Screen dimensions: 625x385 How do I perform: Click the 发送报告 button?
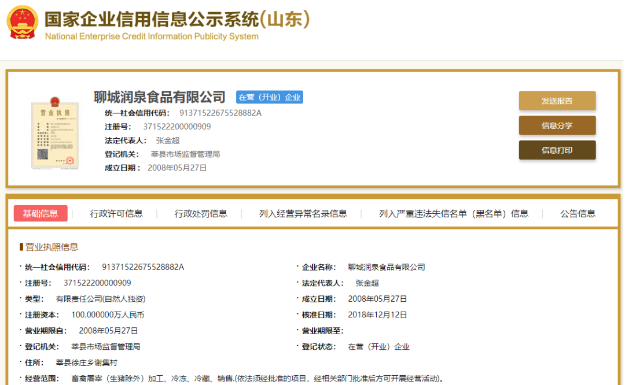coord(557,101)
